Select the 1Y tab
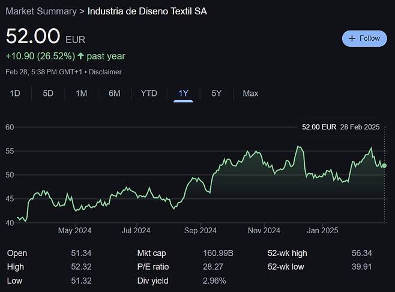Image resolution: width=395 pixels, height=292 pixels. (183, 94)
